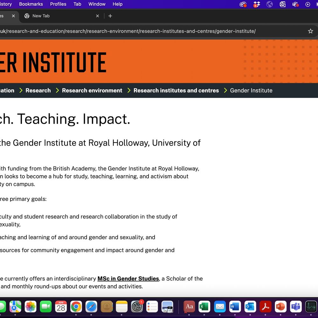The width and height of the screenshot is (318, 318).
Task: Open Adobe Acrobat from the dock
Action: 266,307
